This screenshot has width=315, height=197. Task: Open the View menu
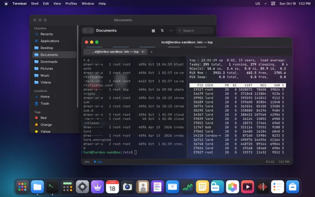point(57,4)
